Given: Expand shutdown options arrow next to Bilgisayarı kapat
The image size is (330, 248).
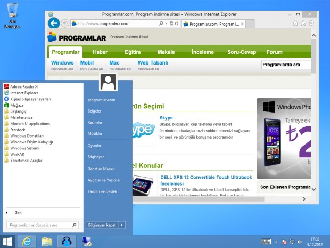Looking at the screenshot, I should pyautogui.click(x=122, y=225).
